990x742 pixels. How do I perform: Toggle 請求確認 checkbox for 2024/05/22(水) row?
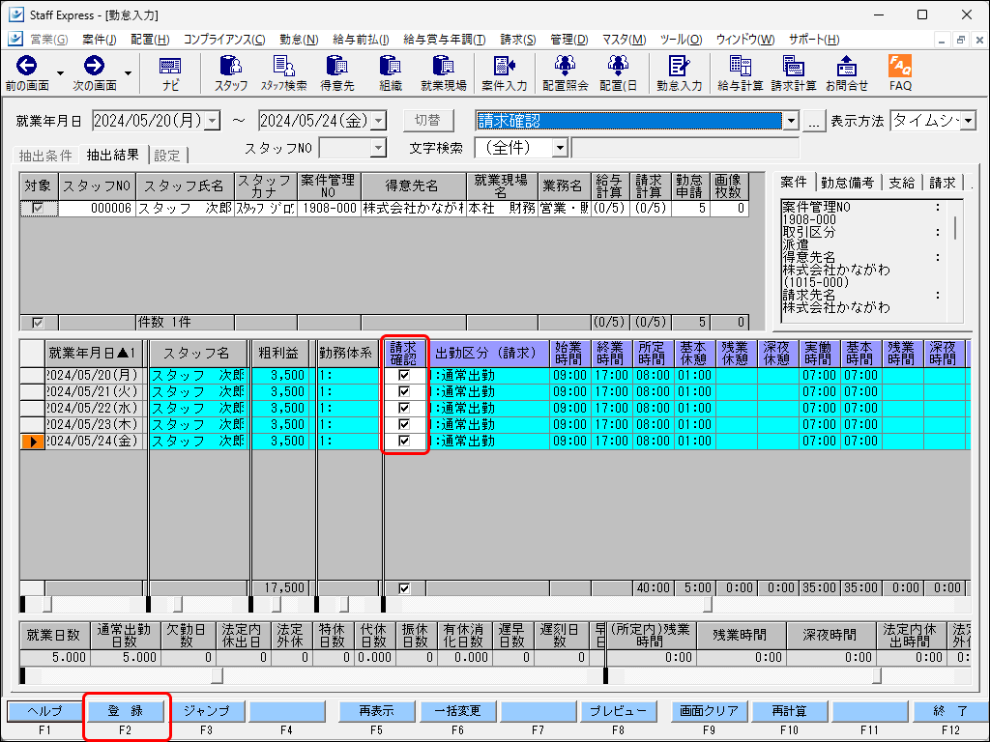(404, 409)
